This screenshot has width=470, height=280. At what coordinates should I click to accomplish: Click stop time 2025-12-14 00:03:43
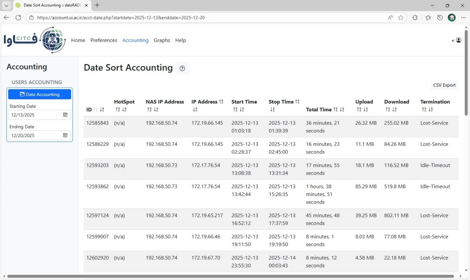tap(282, 261)
